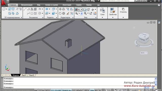Click the Realistic visual style cube icon
162x91 pixels.
tap(85, 10)
